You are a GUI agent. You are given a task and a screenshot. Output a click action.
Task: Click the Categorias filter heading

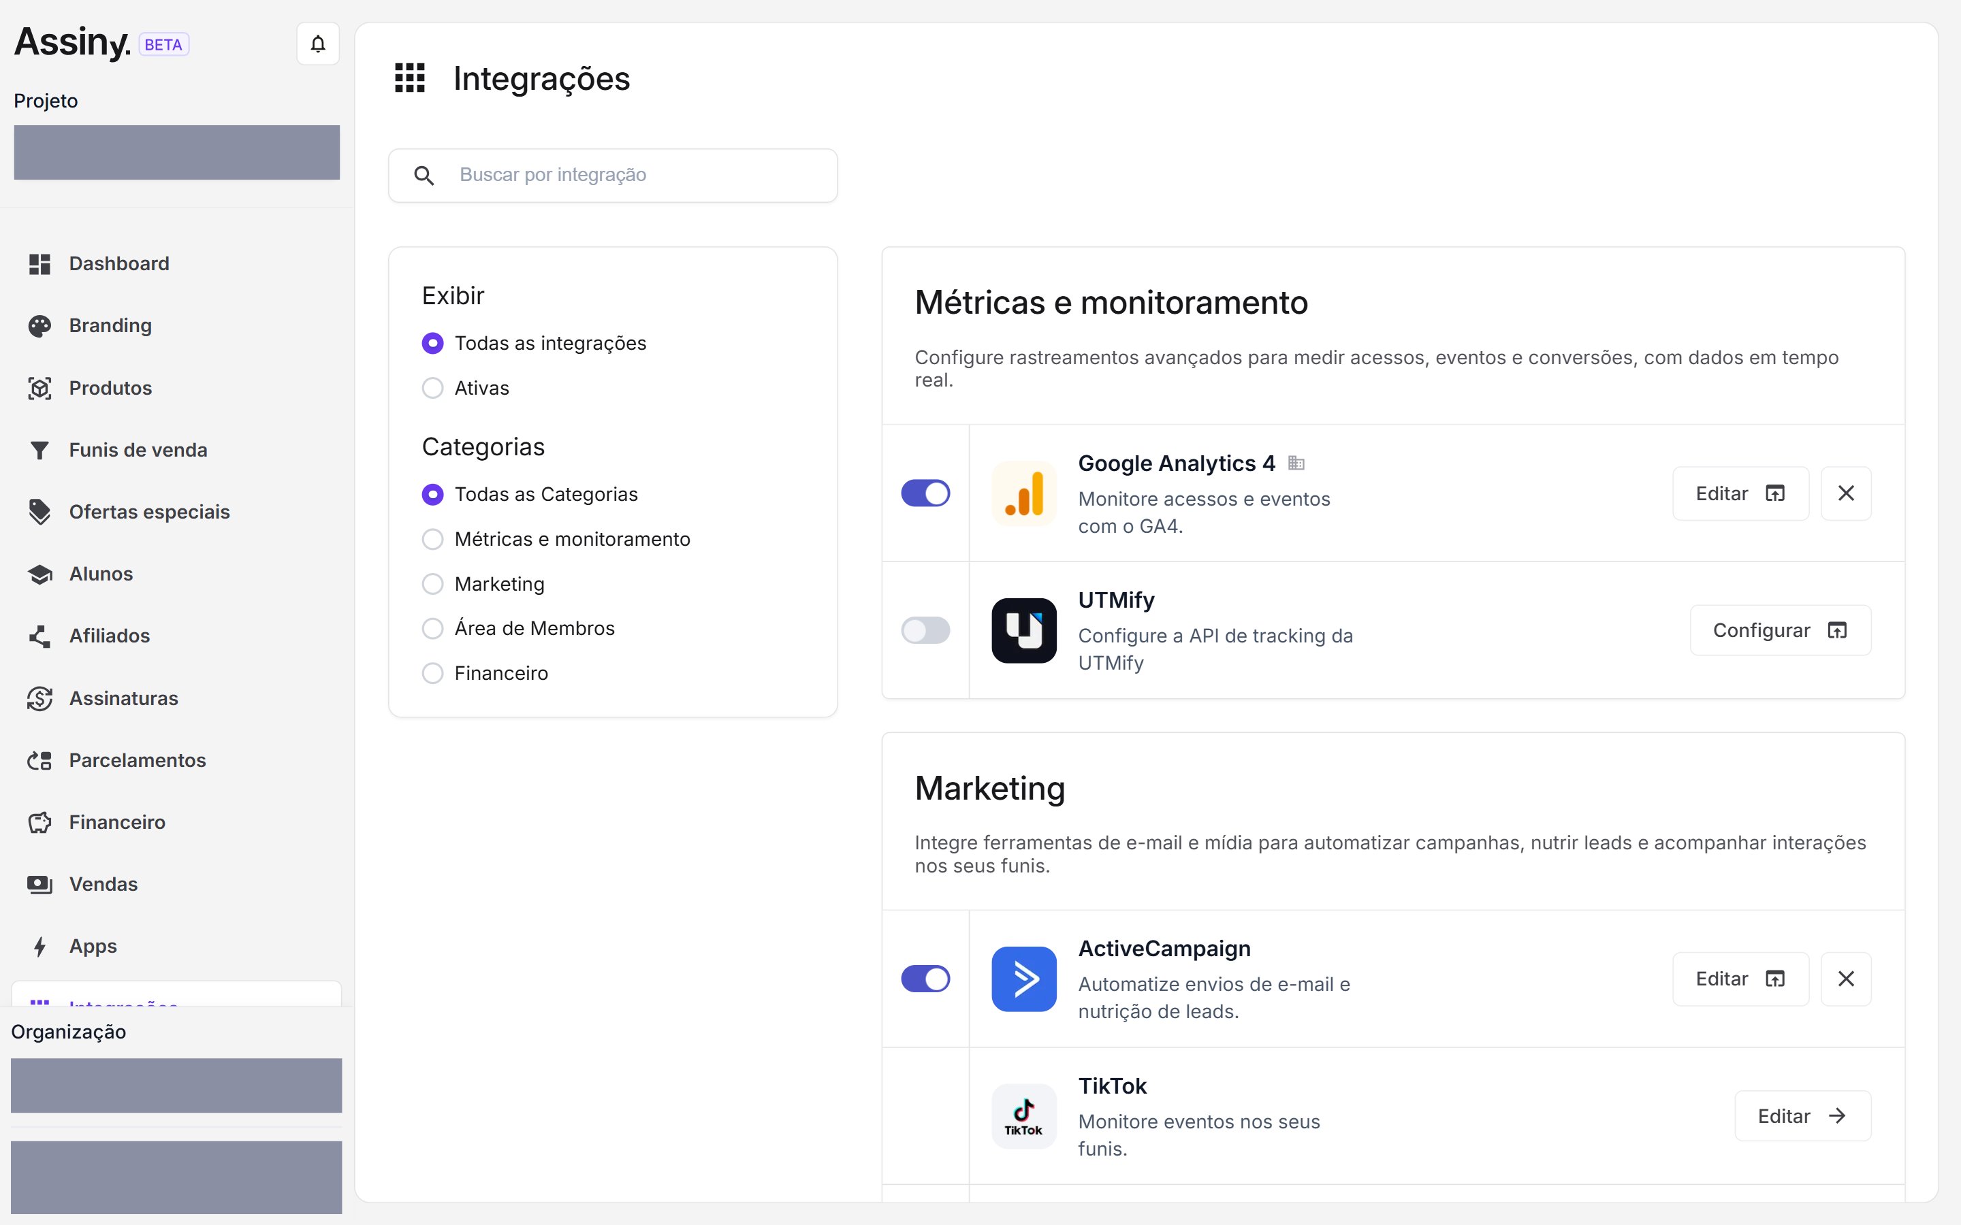483,446
